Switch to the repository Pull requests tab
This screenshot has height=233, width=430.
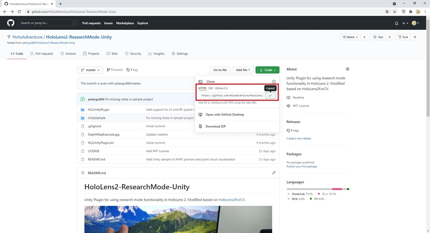click(42, 53)
